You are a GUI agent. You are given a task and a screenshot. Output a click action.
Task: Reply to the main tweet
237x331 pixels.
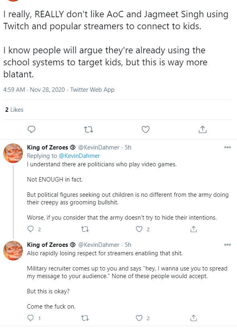31,129
